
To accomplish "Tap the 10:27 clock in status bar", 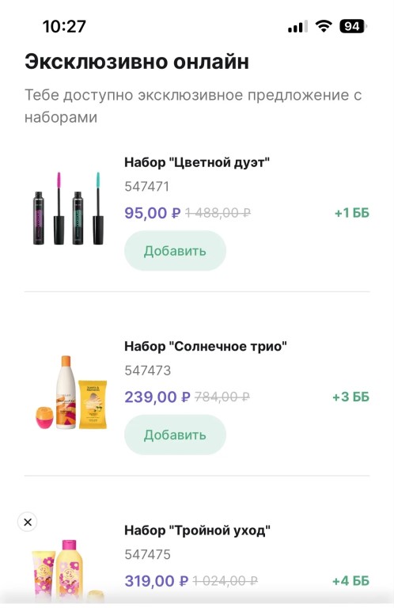I will coord(64,26).
